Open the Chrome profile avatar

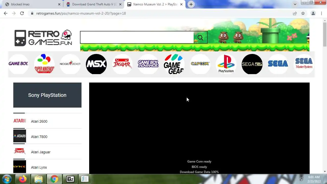313,13
